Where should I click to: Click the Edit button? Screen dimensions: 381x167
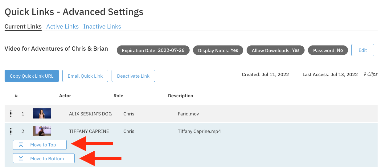coord(363,50)
